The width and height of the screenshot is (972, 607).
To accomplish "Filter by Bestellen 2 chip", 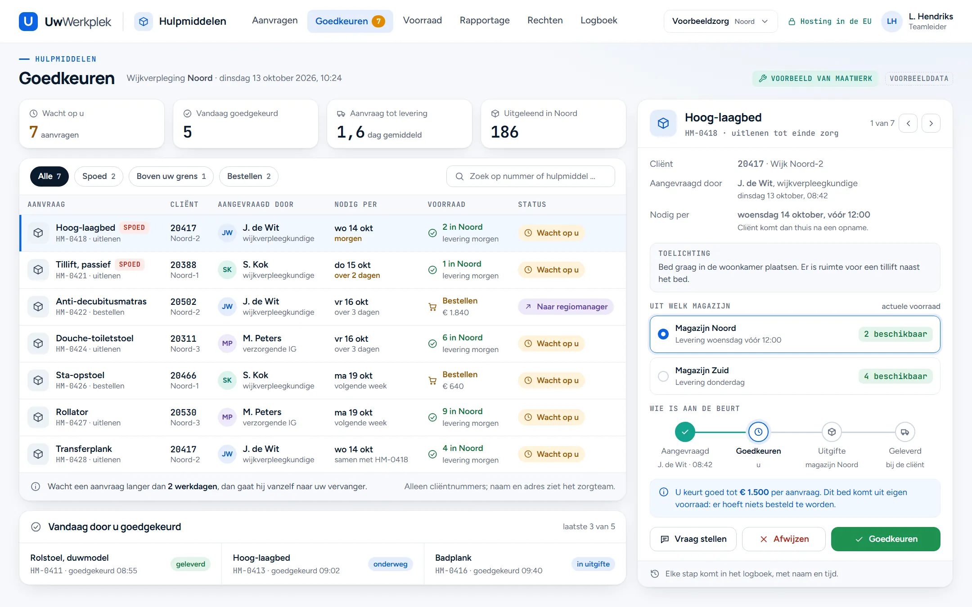I will coord(249,176).
